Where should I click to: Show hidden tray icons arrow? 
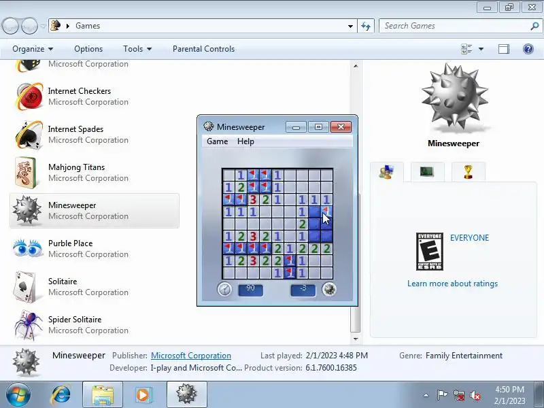click(x=426, y=395)
